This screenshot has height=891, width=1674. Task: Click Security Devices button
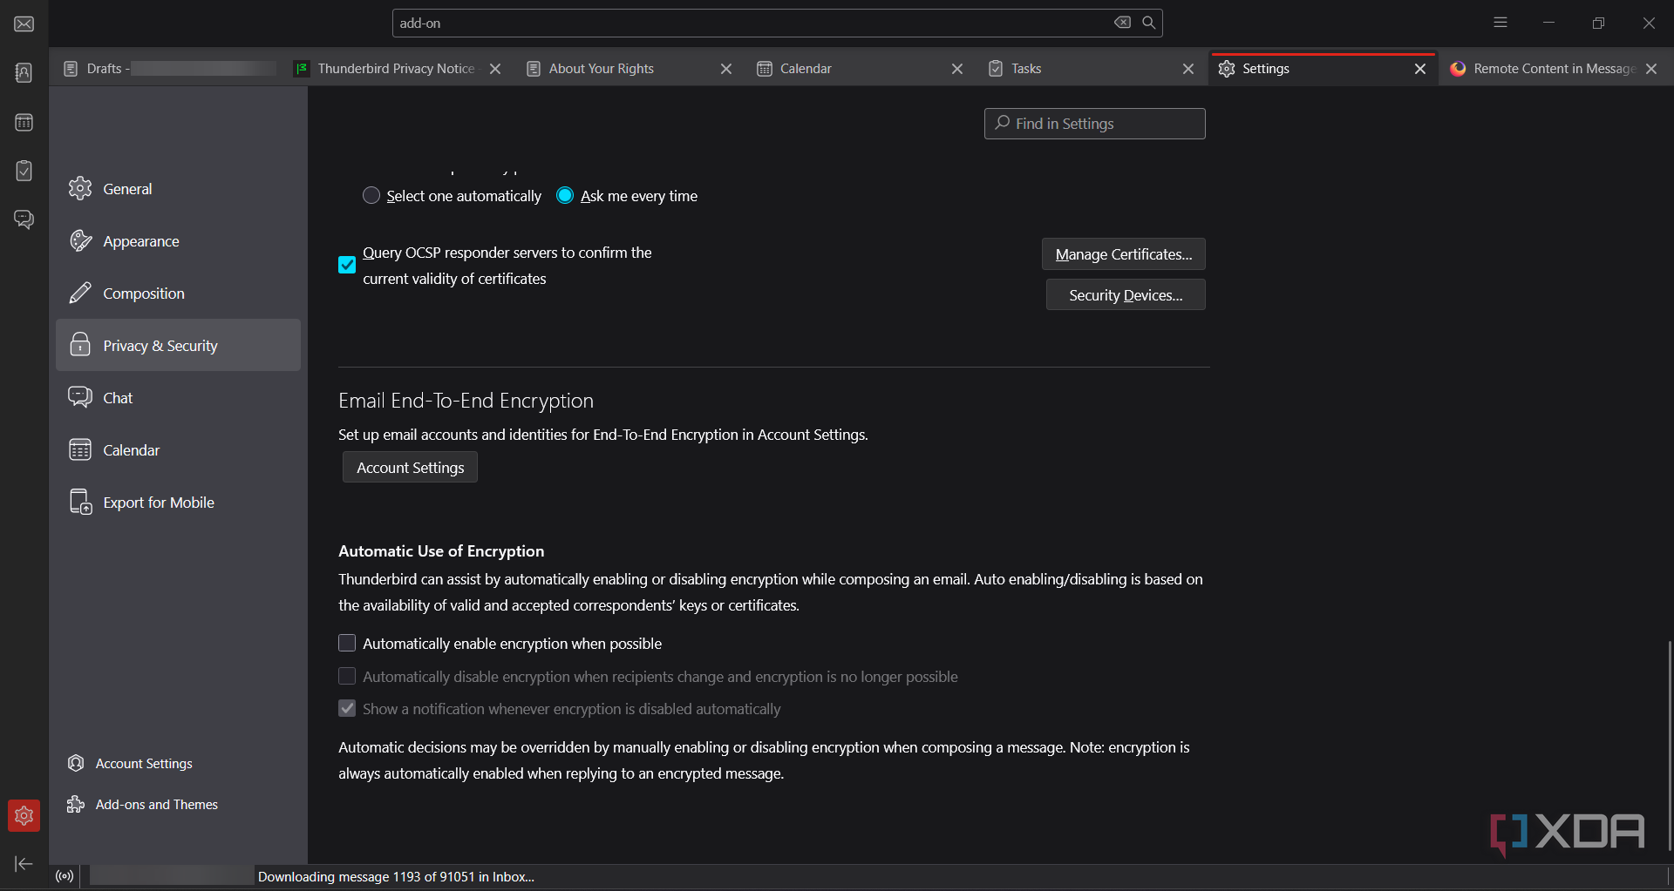[x=1126, y=295]
